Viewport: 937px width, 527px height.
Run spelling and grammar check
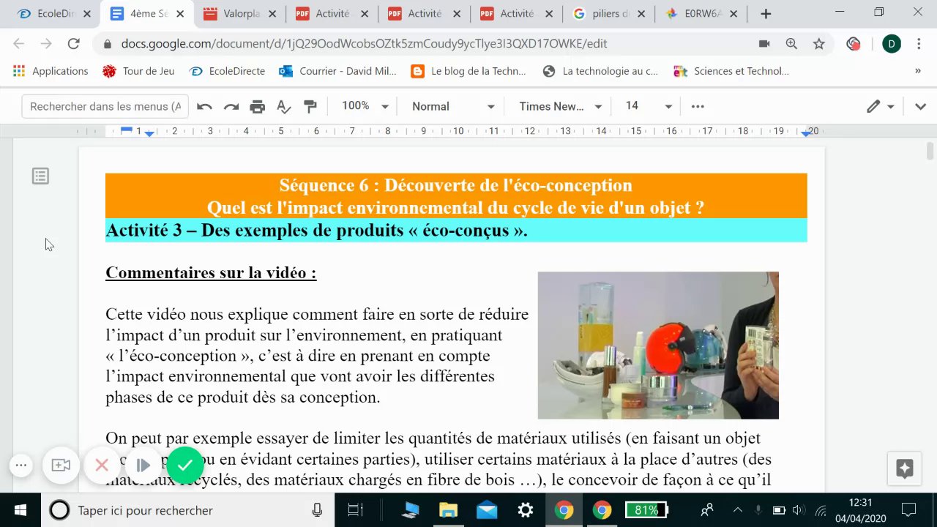click(284, 107)
